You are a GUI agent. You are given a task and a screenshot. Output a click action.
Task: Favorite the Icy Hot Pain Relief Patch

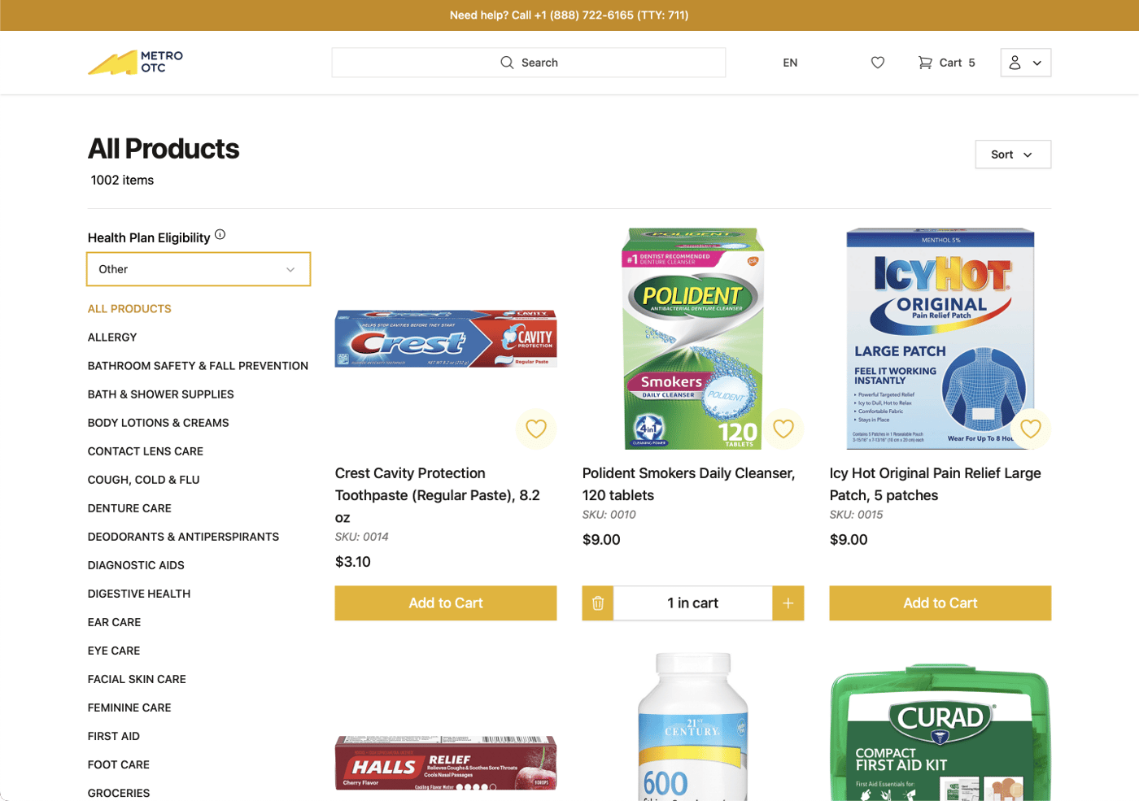(x=1030, y=429)
